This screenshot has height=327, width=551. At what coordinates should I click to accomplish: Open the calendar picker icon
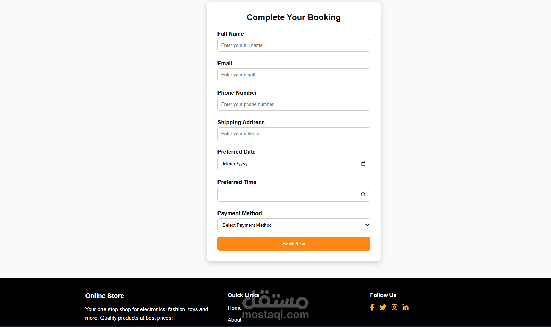(363, 164)
